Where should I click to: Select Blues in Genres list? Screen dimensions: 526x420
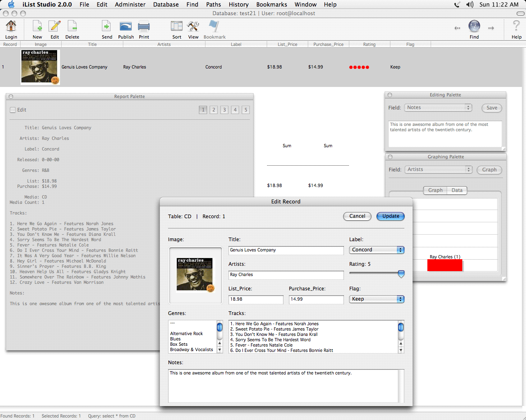[x=175, y=339]
